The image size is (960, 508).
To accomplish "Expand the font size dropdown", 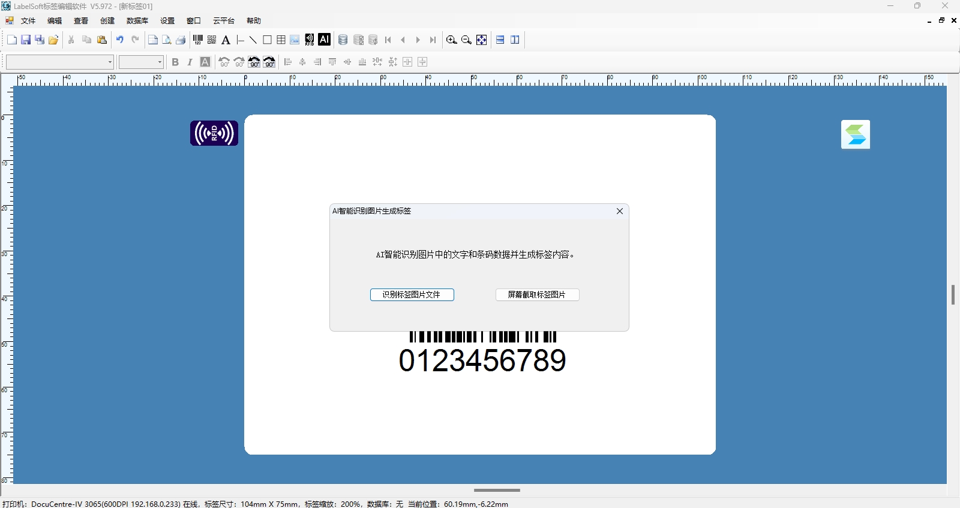I will [160, 62].
